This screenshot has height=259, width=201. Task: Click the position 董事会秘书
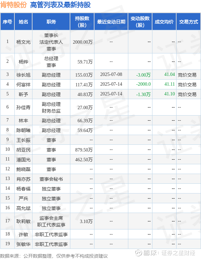click(51, 179)
